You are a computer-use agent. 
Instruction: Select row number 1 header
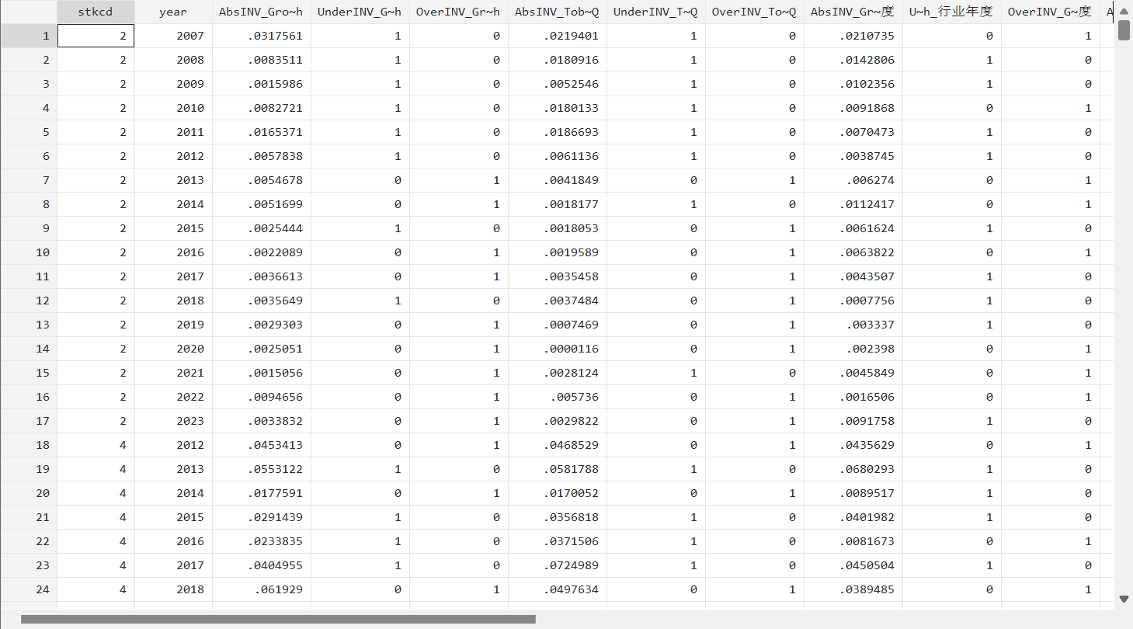click(29, 36)
